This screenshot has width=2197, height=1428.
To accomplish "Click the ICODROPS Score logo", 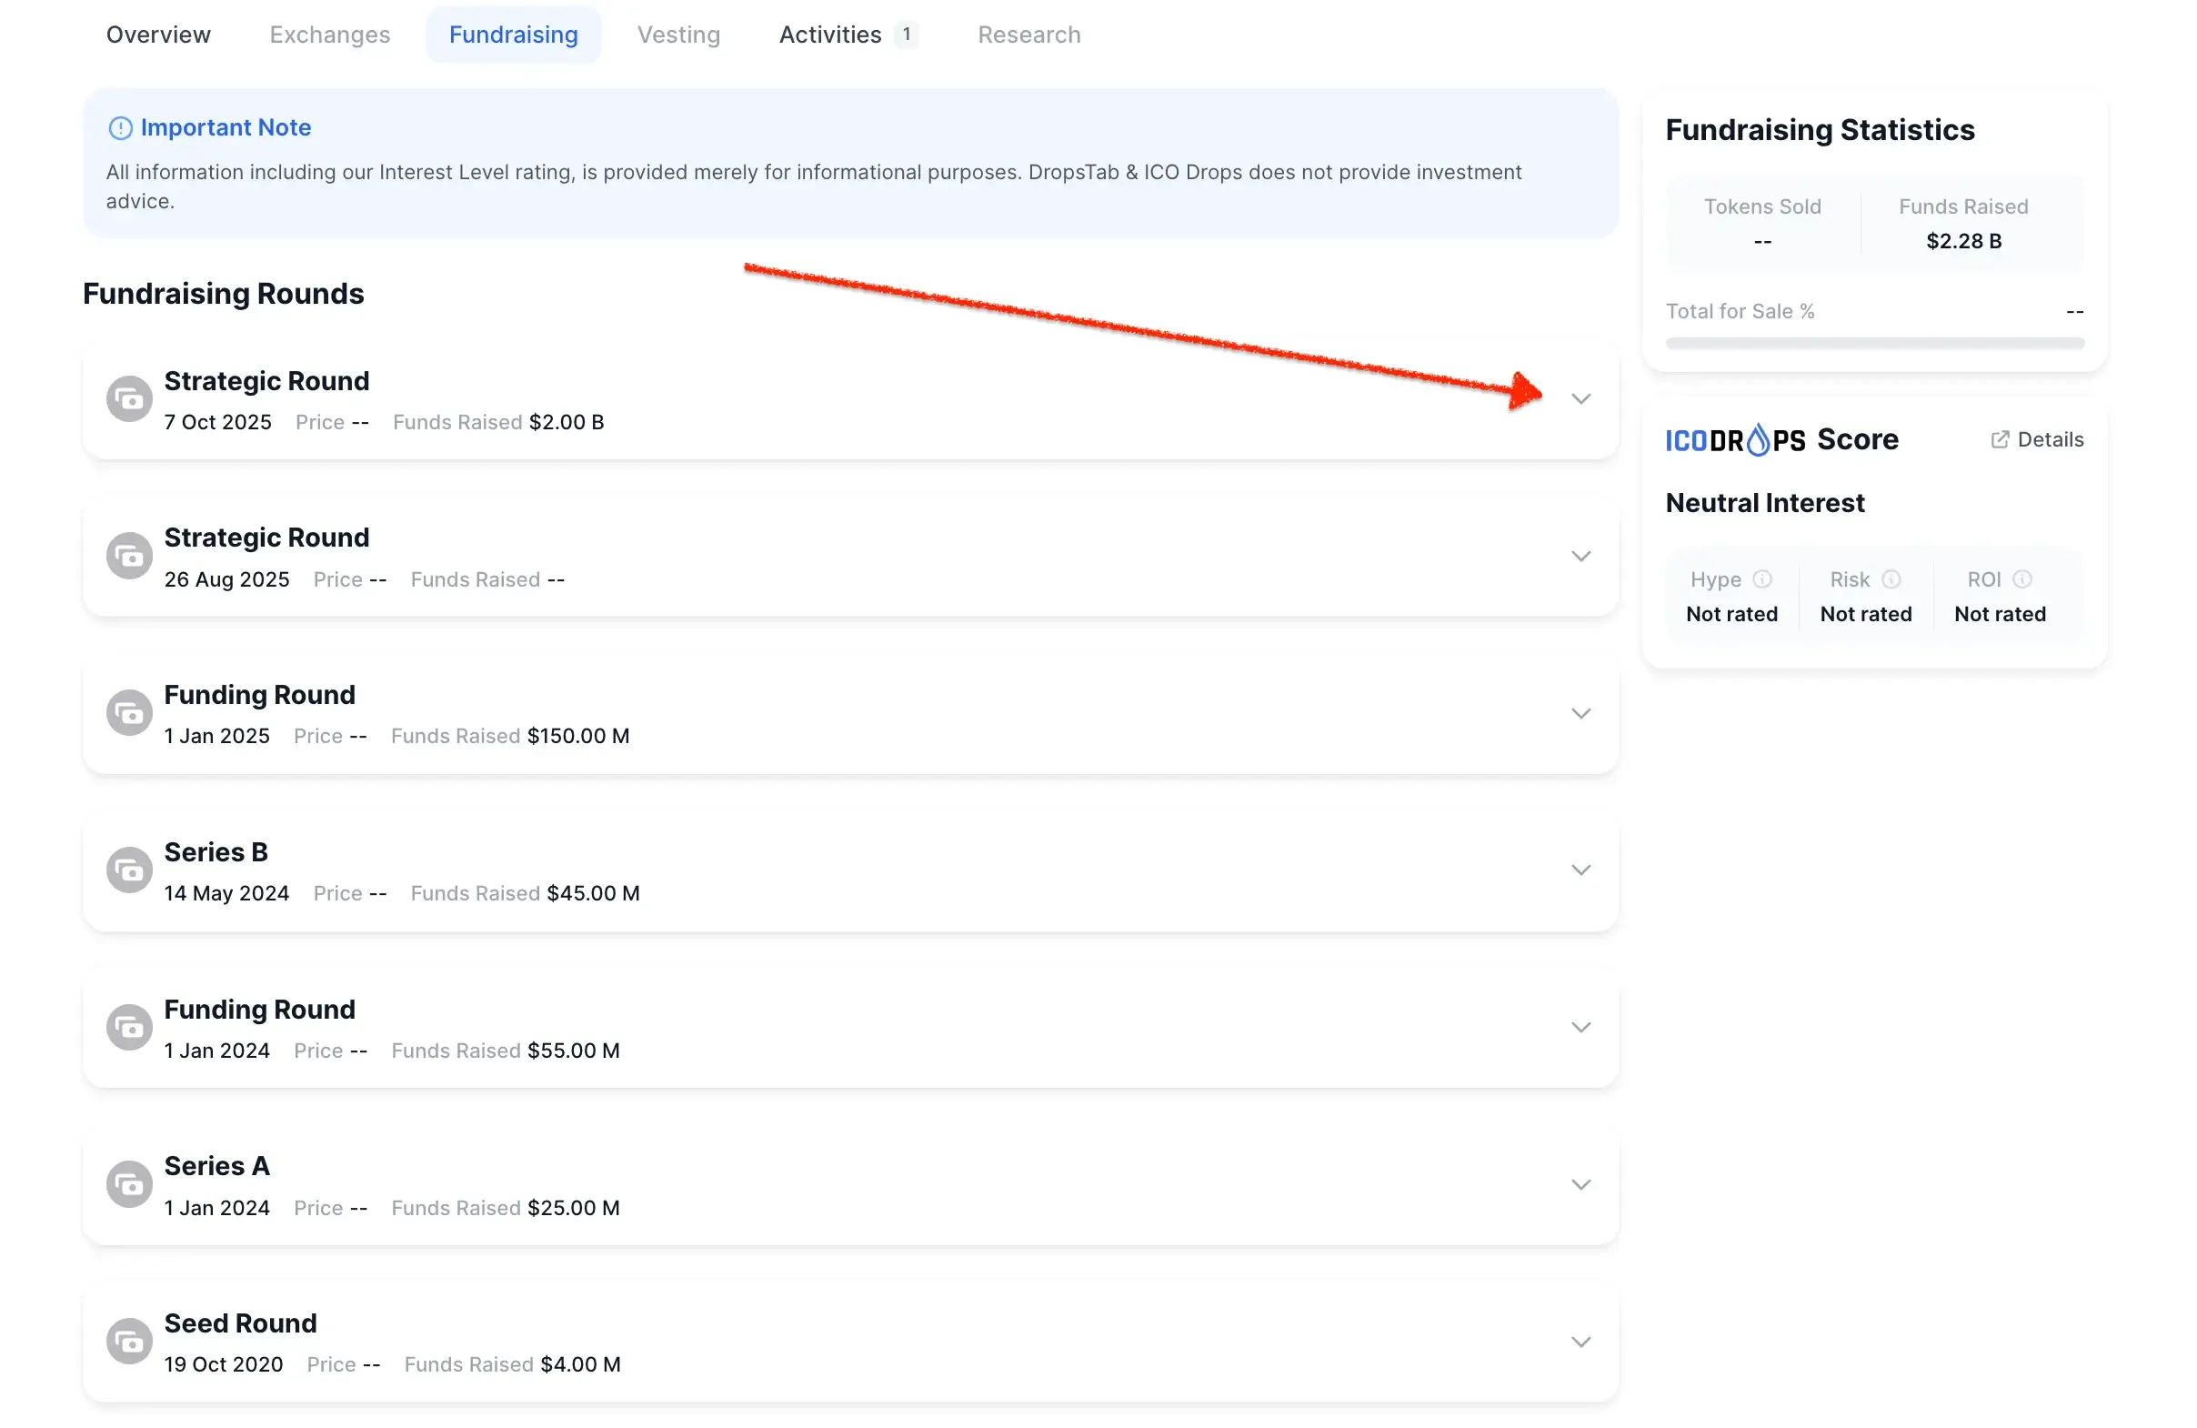I will 1734,440.
